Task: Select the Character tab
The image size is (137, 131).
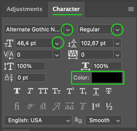Action: pyautogui.click(x=66, y=9)
